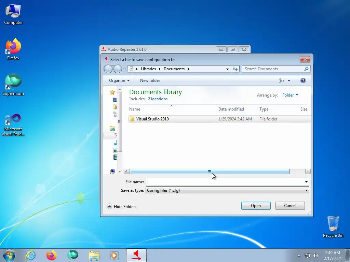
Task: Select Pictures library icon in navigation pane
Action: (115, 150)
